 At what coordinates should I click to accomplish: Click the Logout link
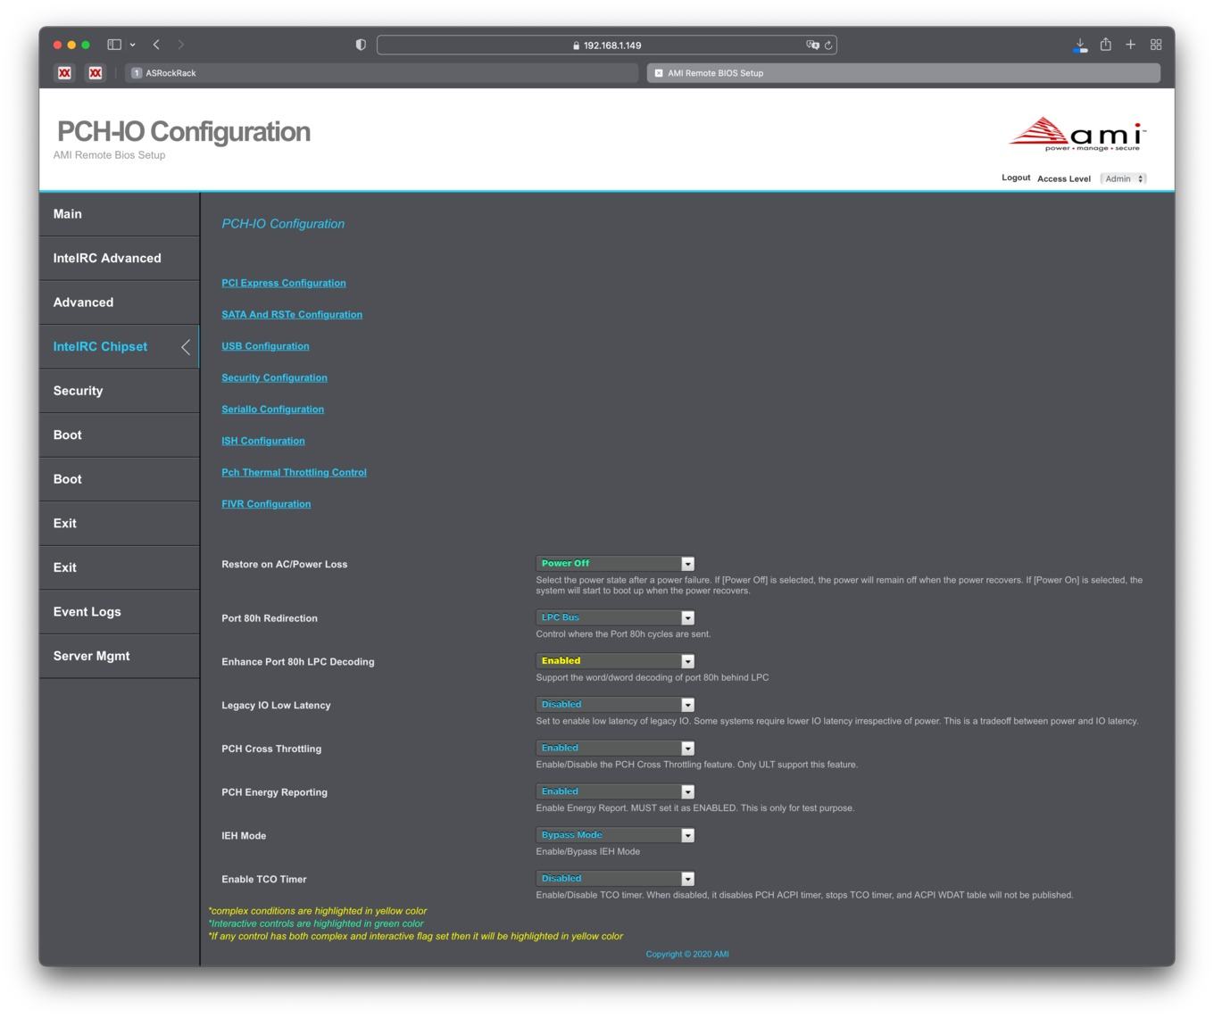[1016, 178]
